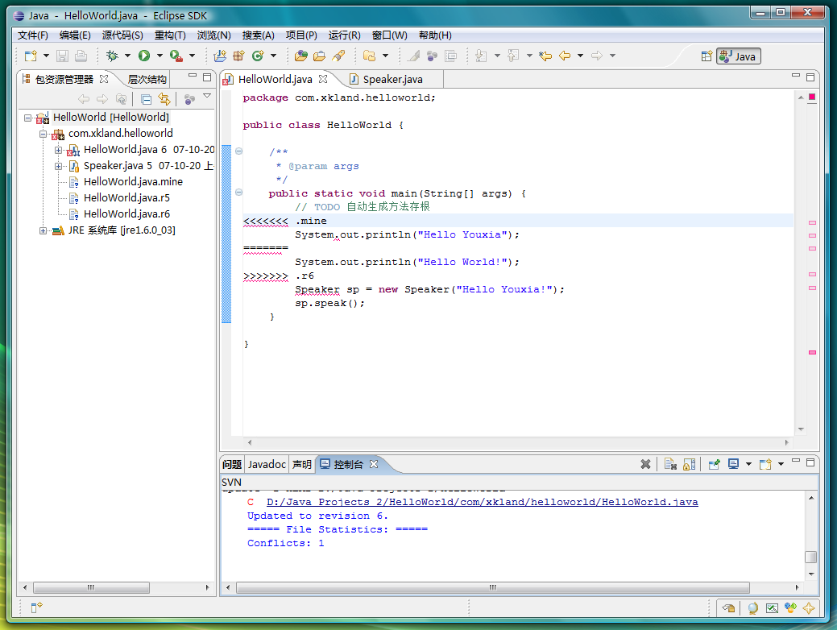Screen dimensions: 837x630
Task: Open the package explorer view menu triangle
Action: (207, 97)
